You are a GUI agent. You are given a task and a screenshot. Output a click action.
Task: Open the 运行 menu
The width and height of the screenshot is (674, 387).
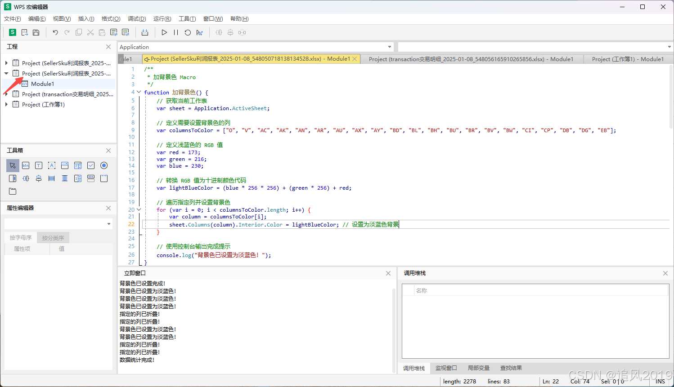[x=162, y=19]
